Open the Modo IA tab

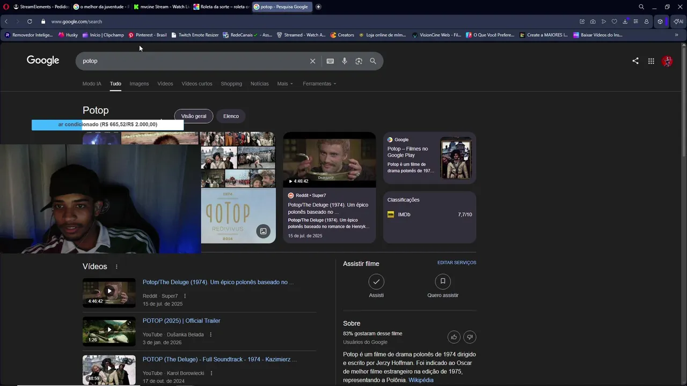click(92, 84)
